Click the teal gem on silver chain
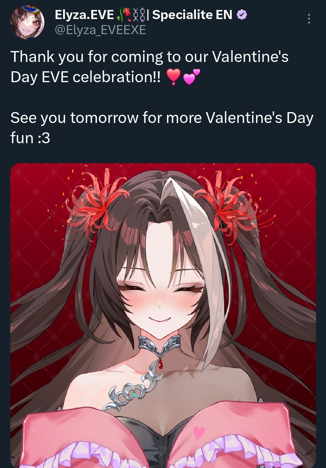 point(134,395)
